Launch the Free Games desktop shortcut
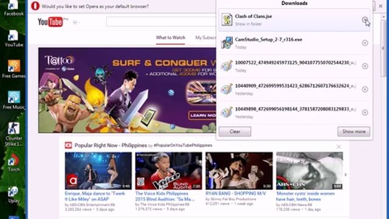The image size is (389, 219). (x=13, y=69)
